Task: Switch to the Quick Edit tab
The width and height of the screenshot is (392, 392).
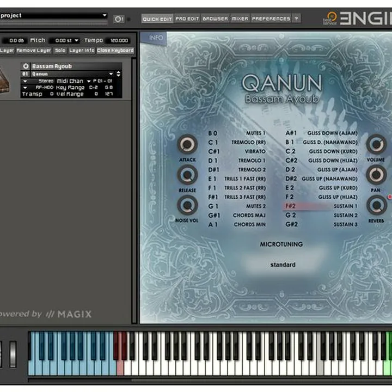Action: tap(157, 19)
